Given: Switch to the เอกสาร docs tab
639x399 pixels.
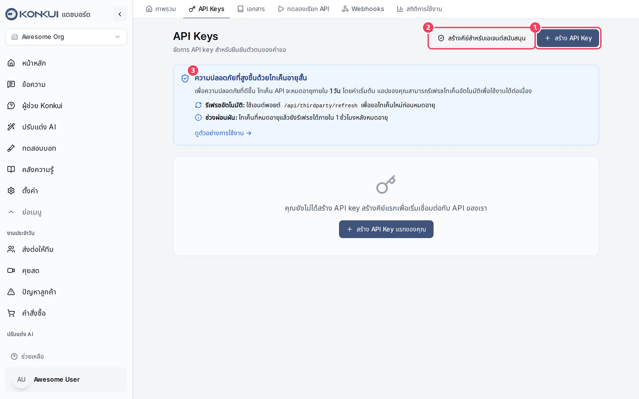Looking at the screenshot, I should pos(251,9).
